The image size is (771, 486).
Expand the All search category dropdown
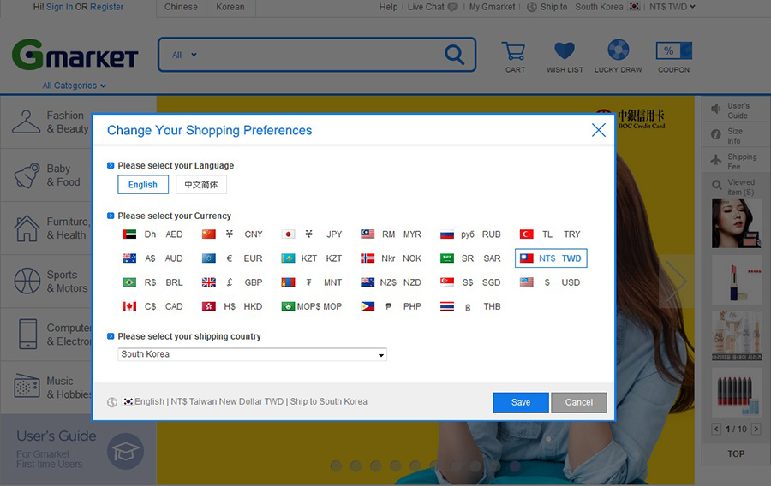click(184, 55)
